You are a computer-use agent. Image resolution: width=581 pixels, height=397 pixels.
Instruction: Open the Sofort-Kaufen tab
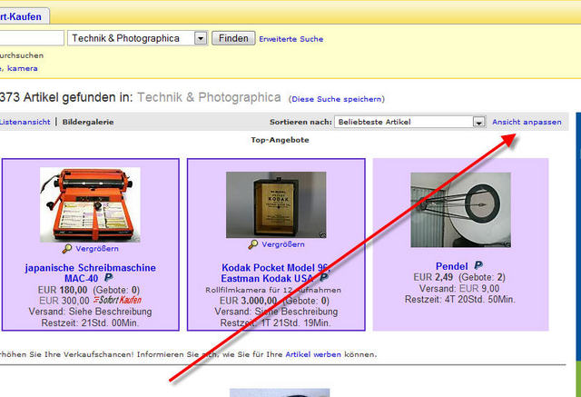(x=23, y=16)
